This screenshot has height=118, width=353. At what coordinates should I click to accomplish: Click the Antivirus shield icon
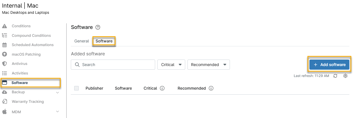(x=4, y=64)
